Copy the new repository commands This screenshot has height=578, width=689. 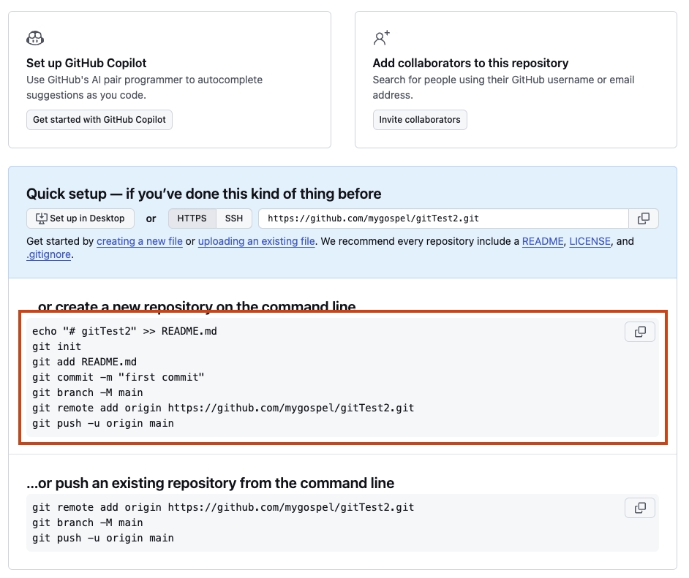tap(640, 332)
